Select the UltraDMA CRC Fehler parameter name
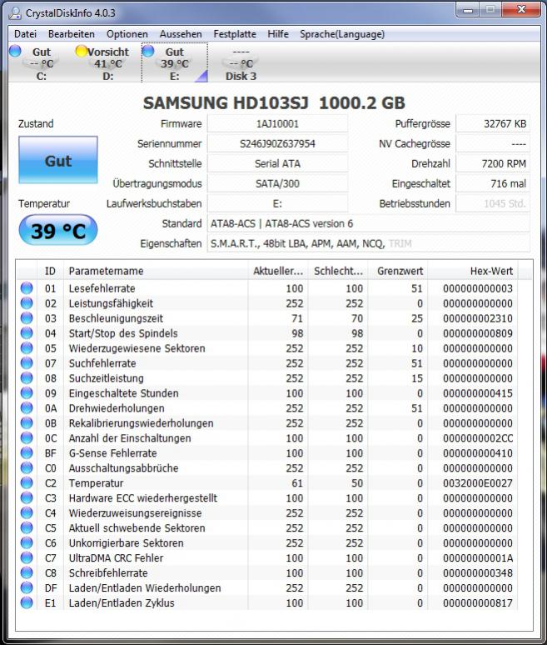 click(x=116, y=557)
